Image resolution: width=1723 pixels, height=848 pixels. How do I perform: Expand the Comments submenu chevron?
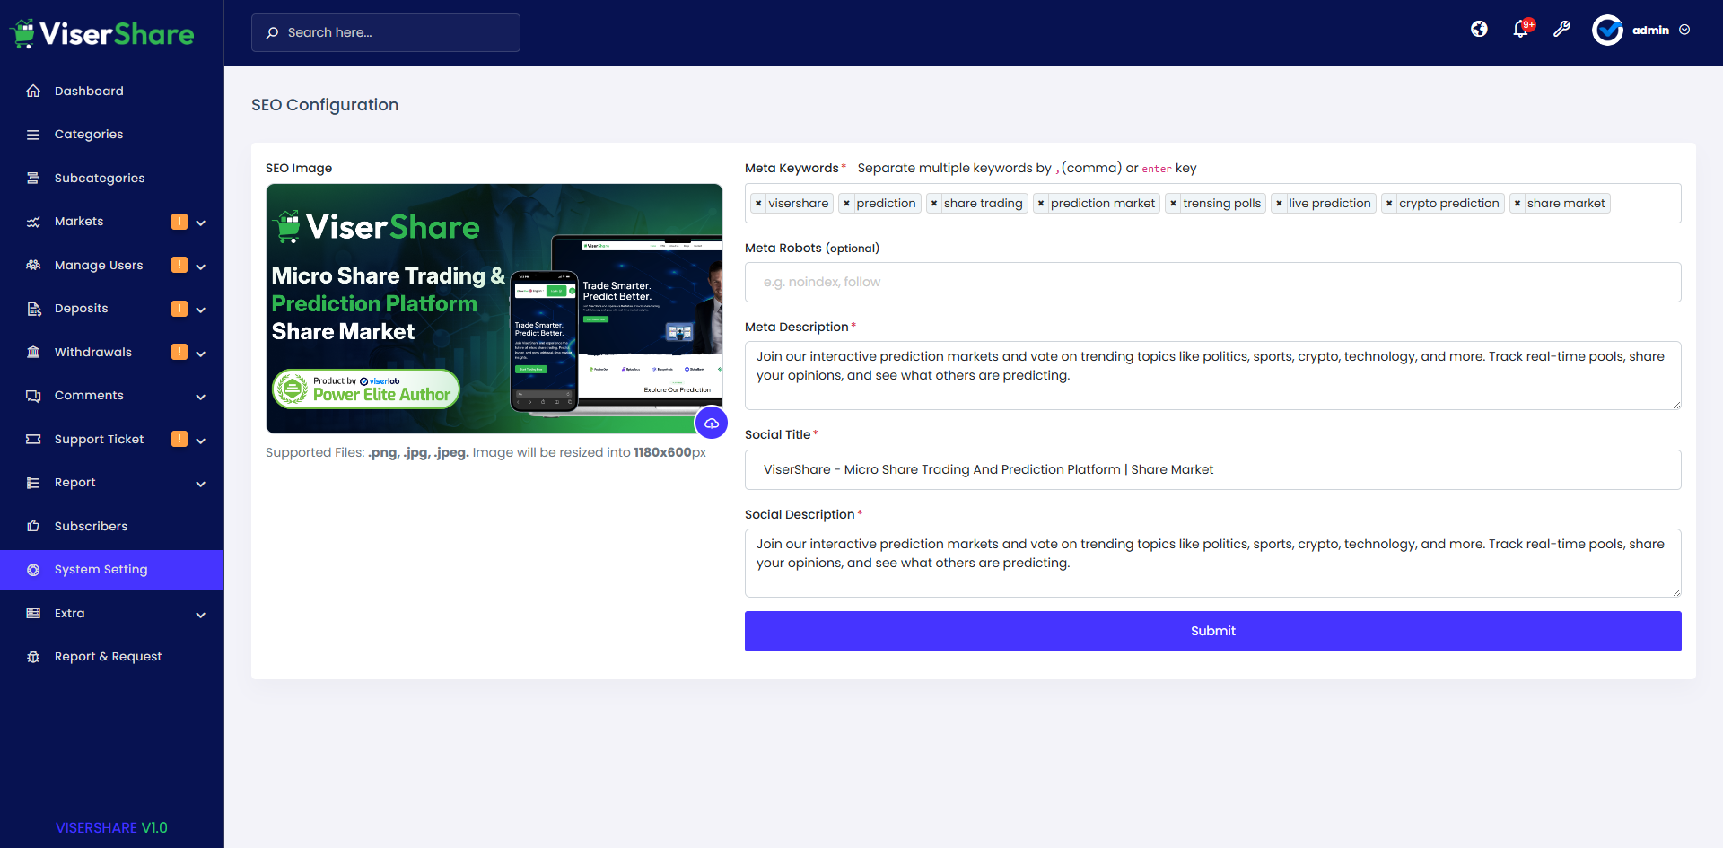pyautogui.click(x=201, y=397)
